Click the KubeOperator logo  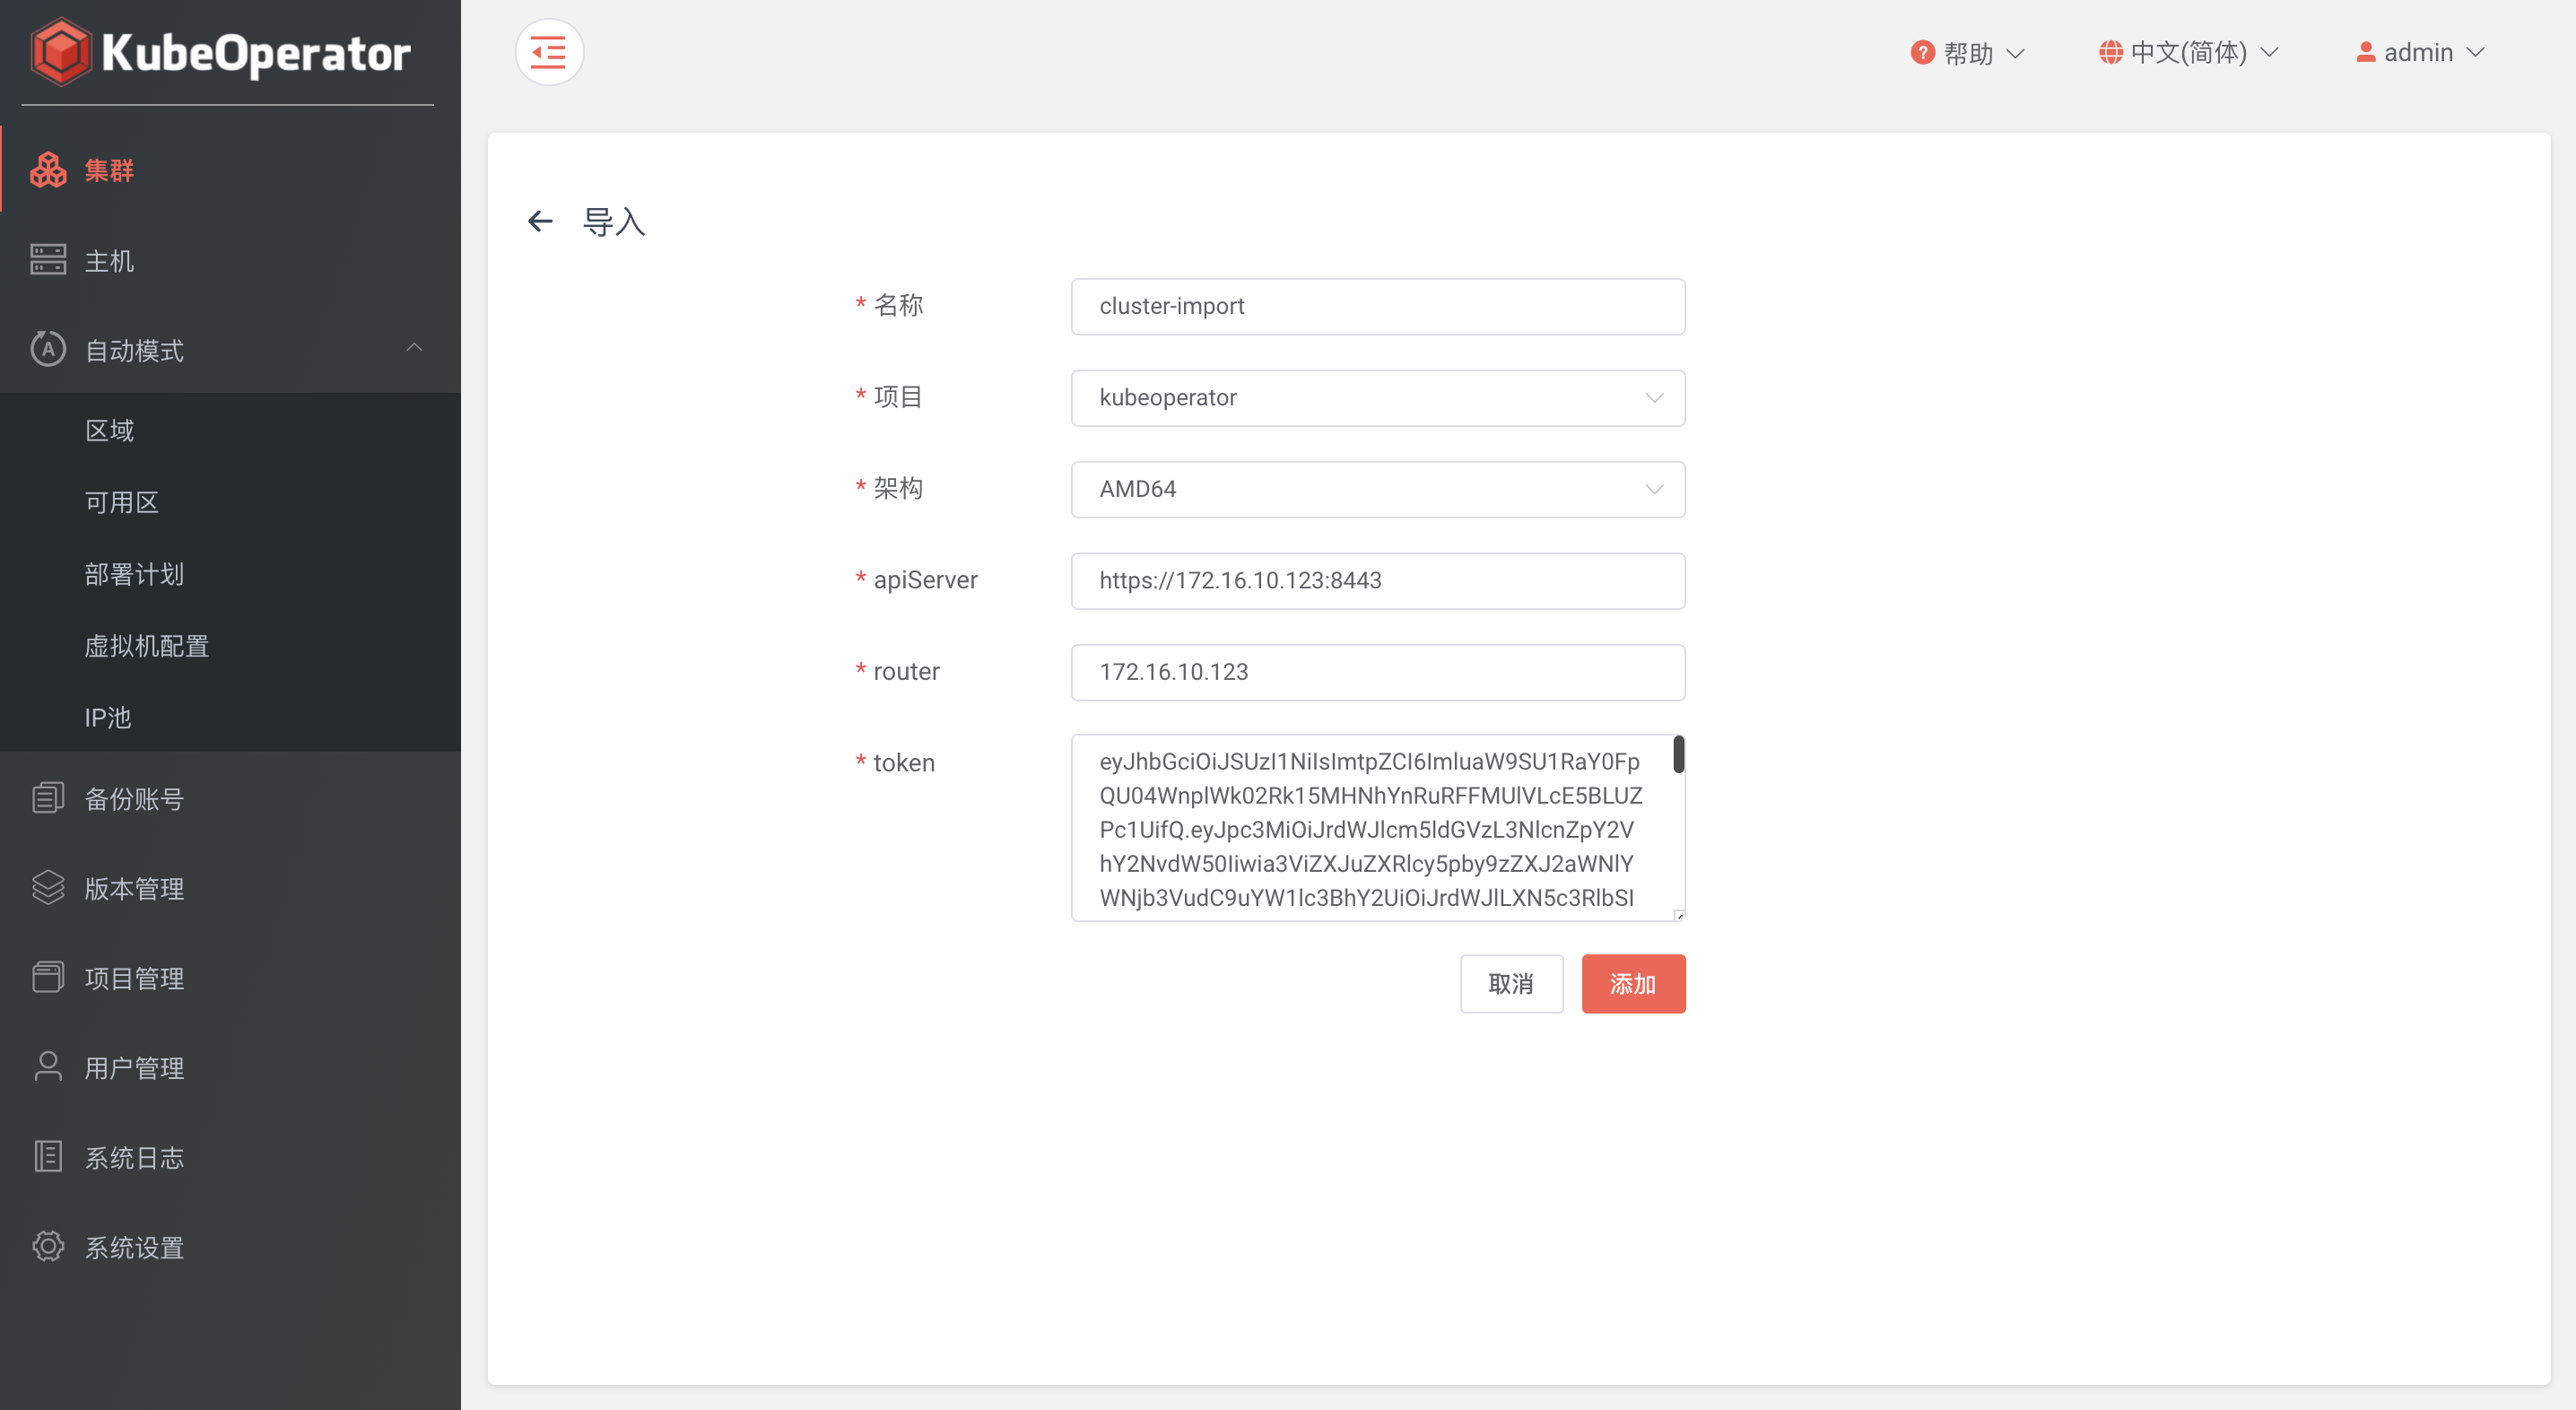click(220, 52)
